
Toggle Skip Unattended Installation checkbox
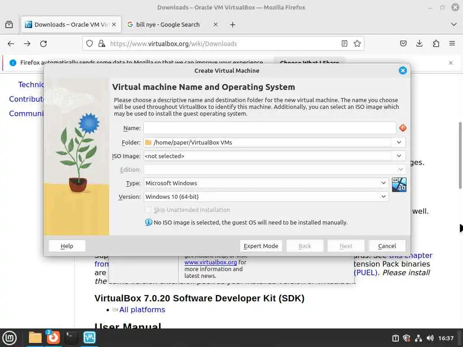148,210
